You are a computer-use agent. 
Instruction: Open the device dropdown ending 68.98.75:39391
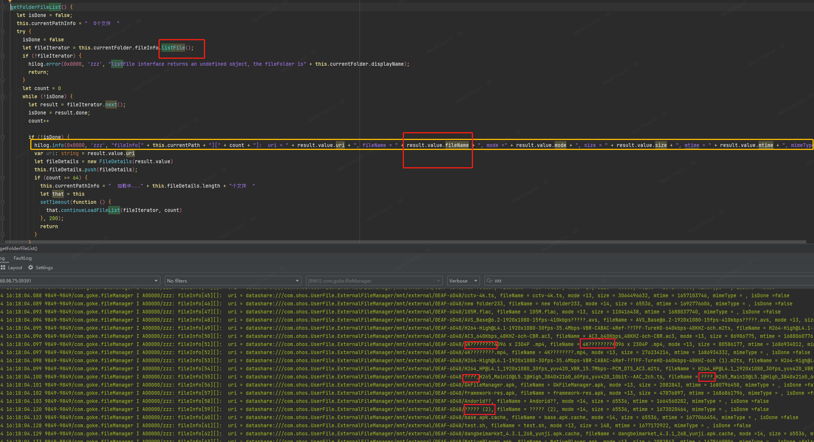80,281
